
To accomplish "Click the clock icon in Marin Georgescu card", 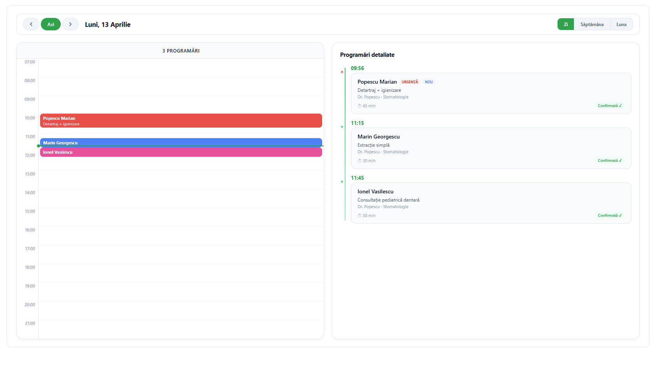I will [x=360, y=161].
